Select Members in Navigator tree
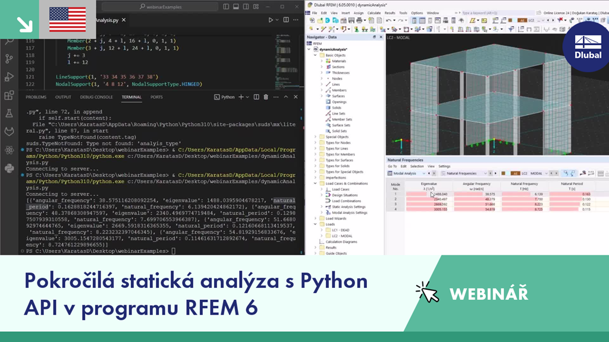Image resolution: width=609 pixels, height=342 pixels. 338,90
